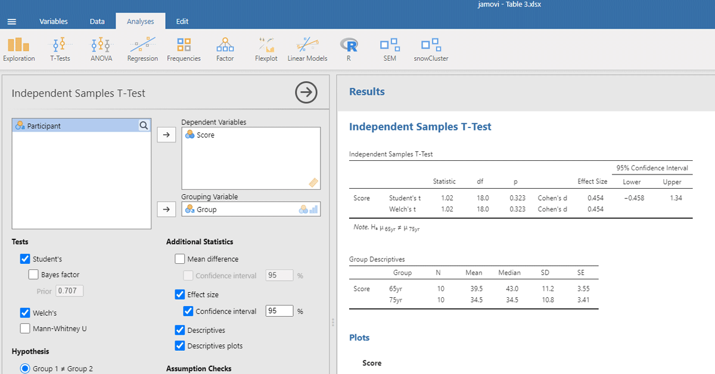
Task: Move variable to Dependent Variables box
Action: click(x=166, y=135)
